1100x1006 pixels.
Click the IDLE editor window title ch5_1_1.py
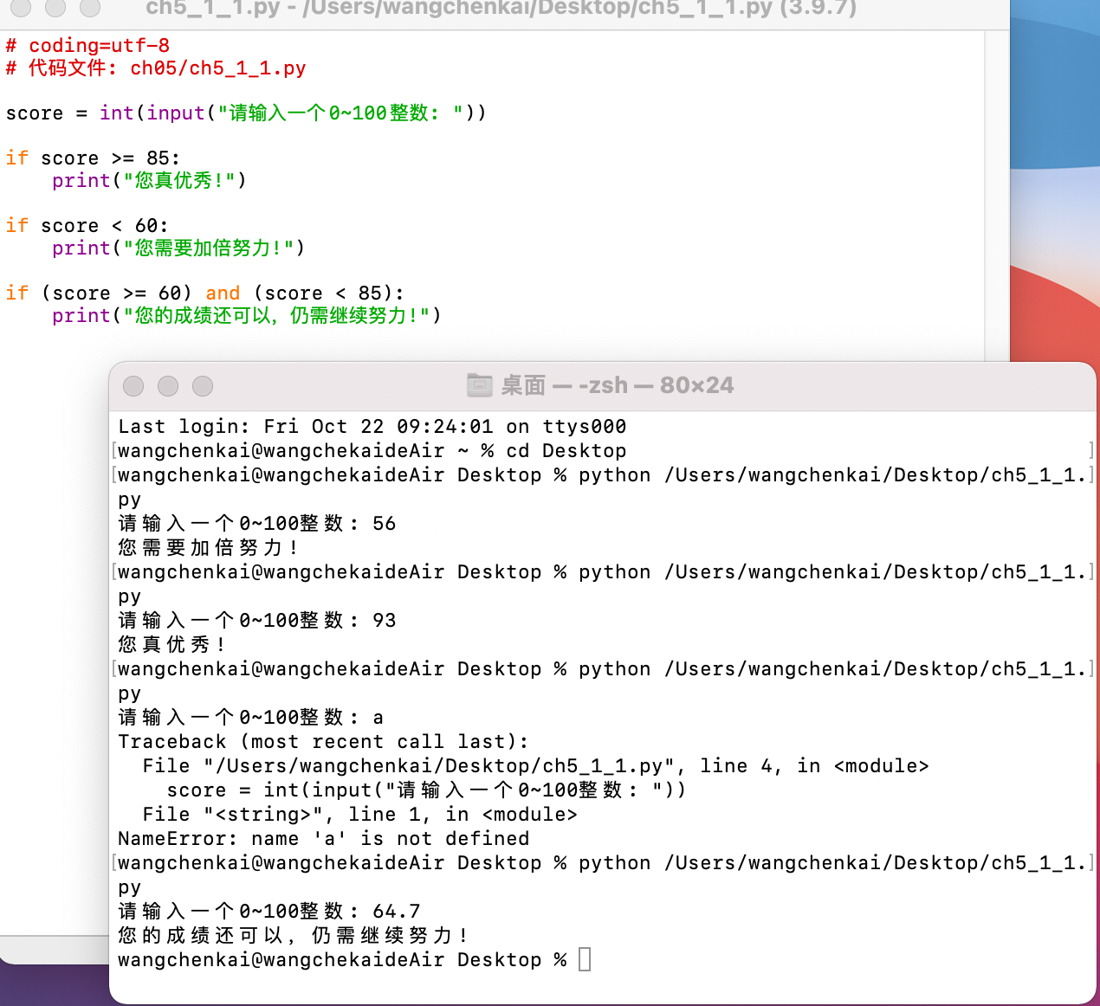(501, 9)
